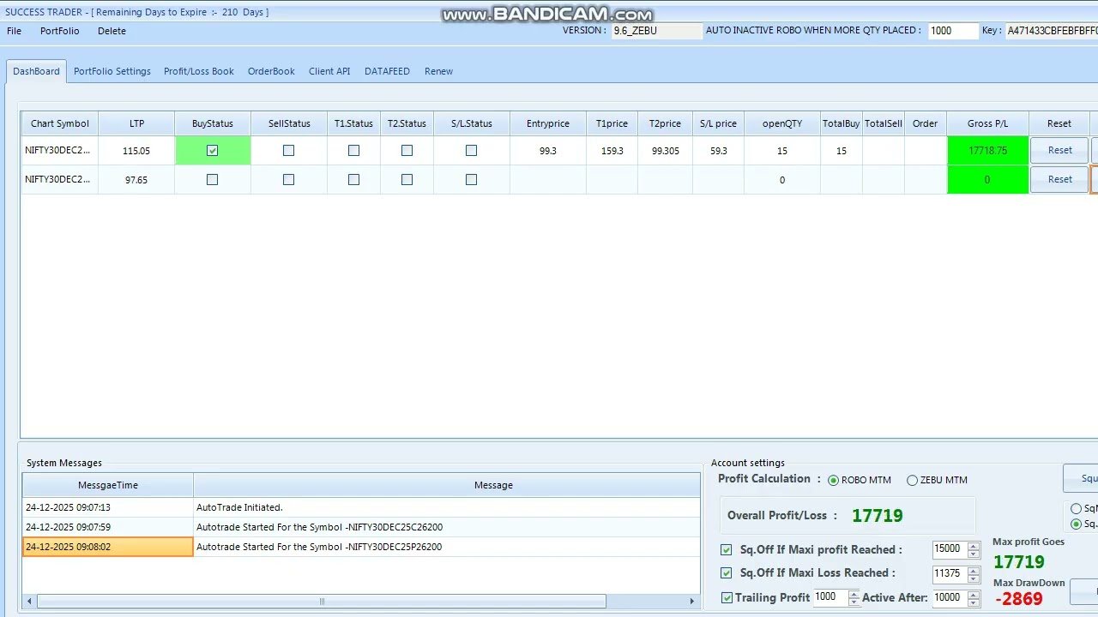
Task: Open the Client API tab
Action: 329,71
